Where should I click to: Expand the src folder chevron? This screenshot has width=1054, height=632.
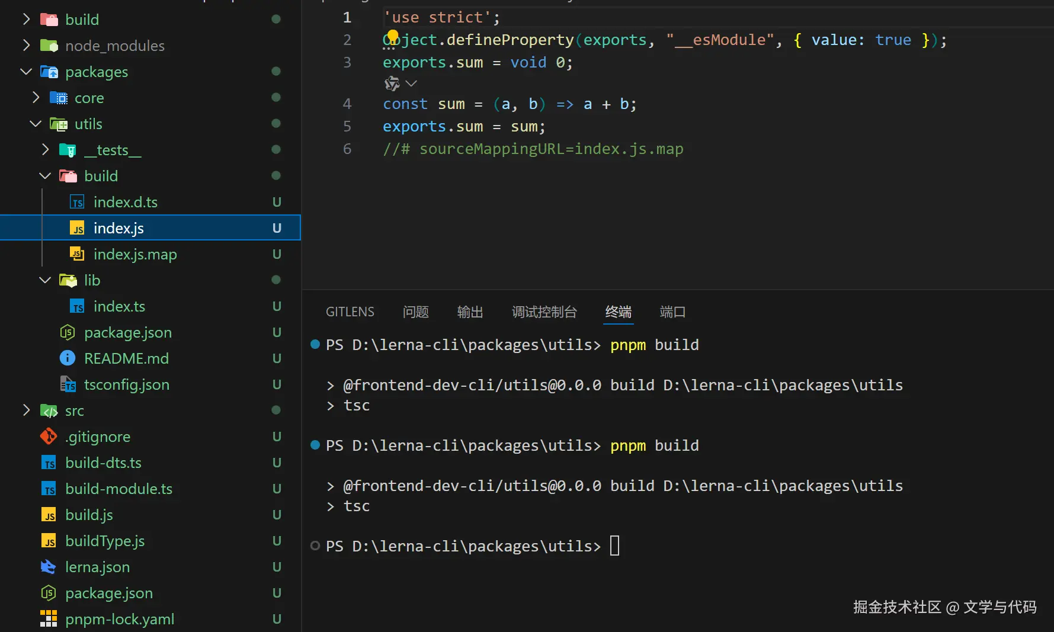(26, 410)
